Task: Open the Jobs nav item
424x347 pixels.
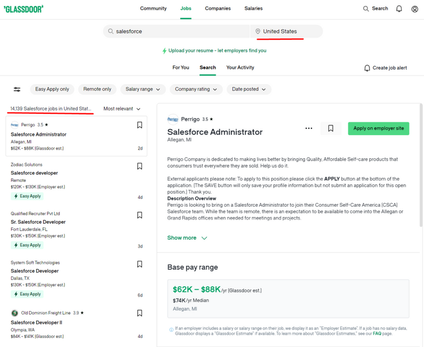Action: [186, 8]
